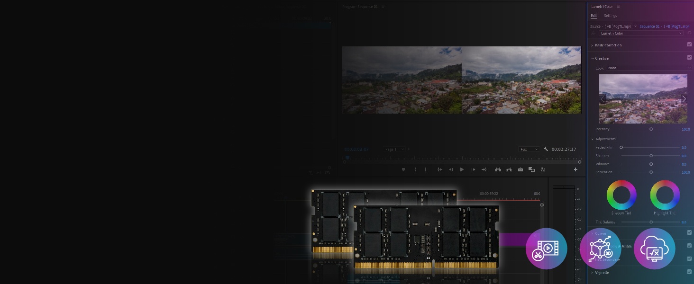
Task: Open the Lumetri Color panel menu
Action: (x=618, y=7)
